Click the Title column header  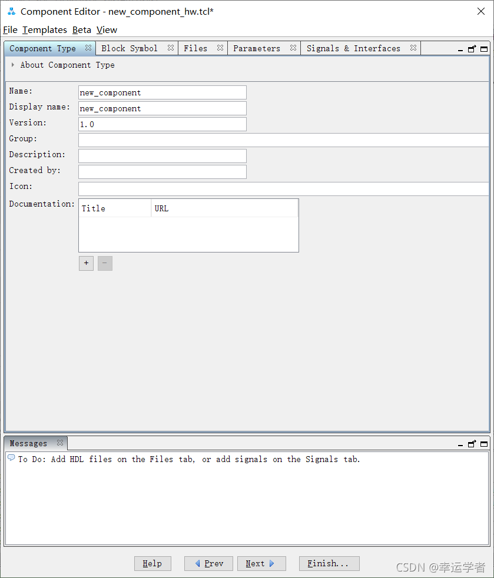115,208
